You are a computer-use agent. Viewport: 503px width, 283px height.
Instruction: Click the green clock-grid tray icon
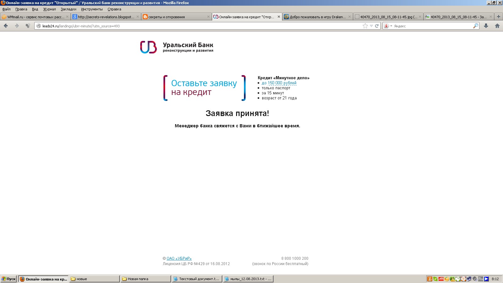tap(458, 279)
